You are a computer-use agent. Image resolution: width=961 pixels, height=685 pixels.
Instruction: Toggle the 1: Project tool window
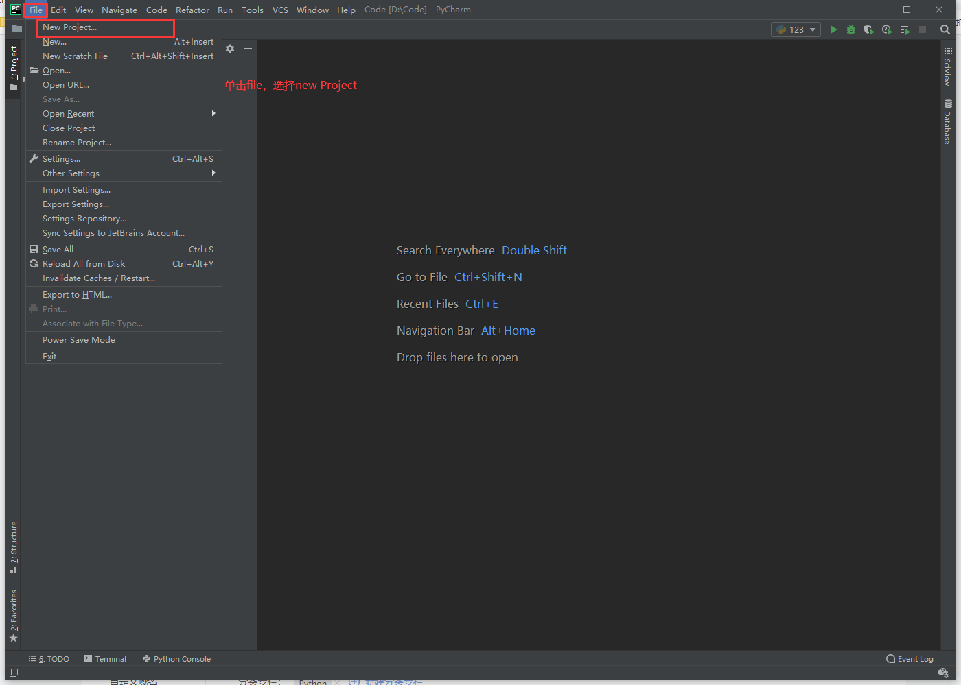click(13, 68)
